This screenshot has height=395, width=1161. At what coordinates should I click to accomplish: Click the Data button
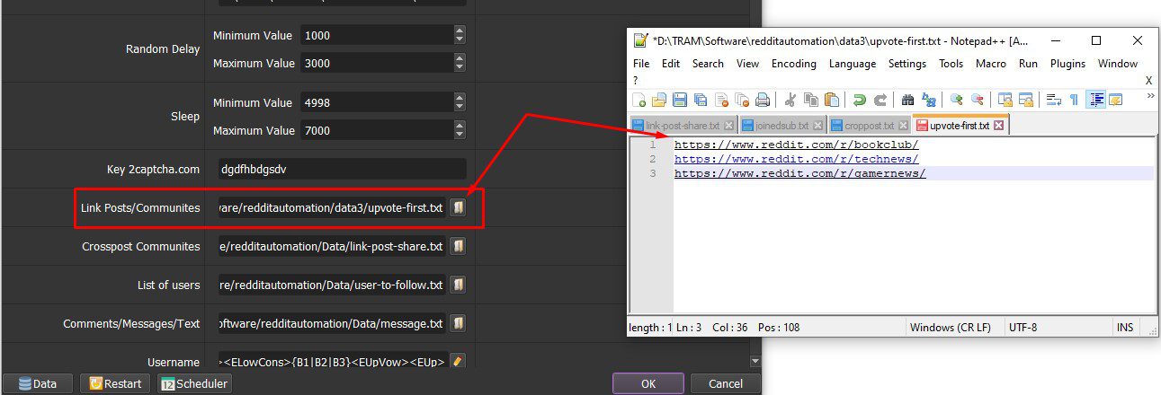pyautogui.click(x=38, y=383)
